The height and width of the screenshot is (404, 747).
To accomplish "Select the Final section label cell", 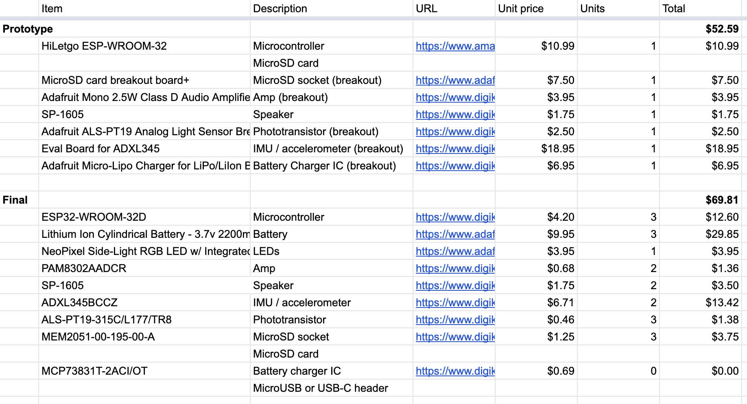I will point(15,200).
